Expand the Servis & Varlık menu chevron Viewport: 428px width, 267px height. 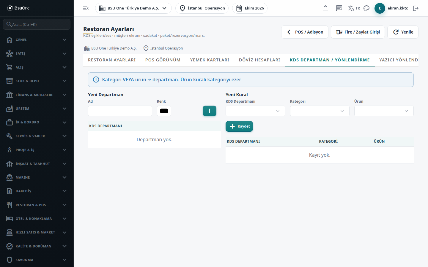[x=64, y=136]
